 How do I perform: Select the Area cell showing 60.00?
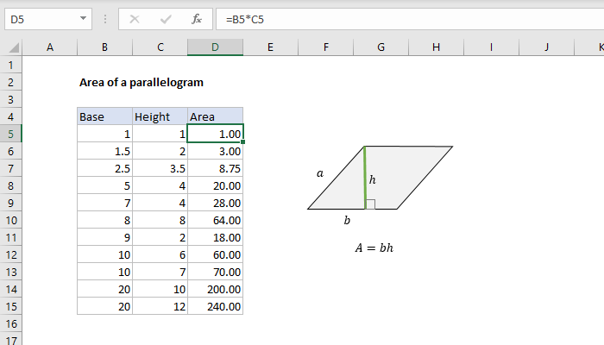click(216, 255)
